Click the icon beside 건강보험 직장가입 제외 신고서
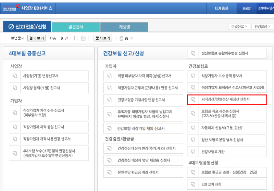274x191 pixels. click(109, 128)
